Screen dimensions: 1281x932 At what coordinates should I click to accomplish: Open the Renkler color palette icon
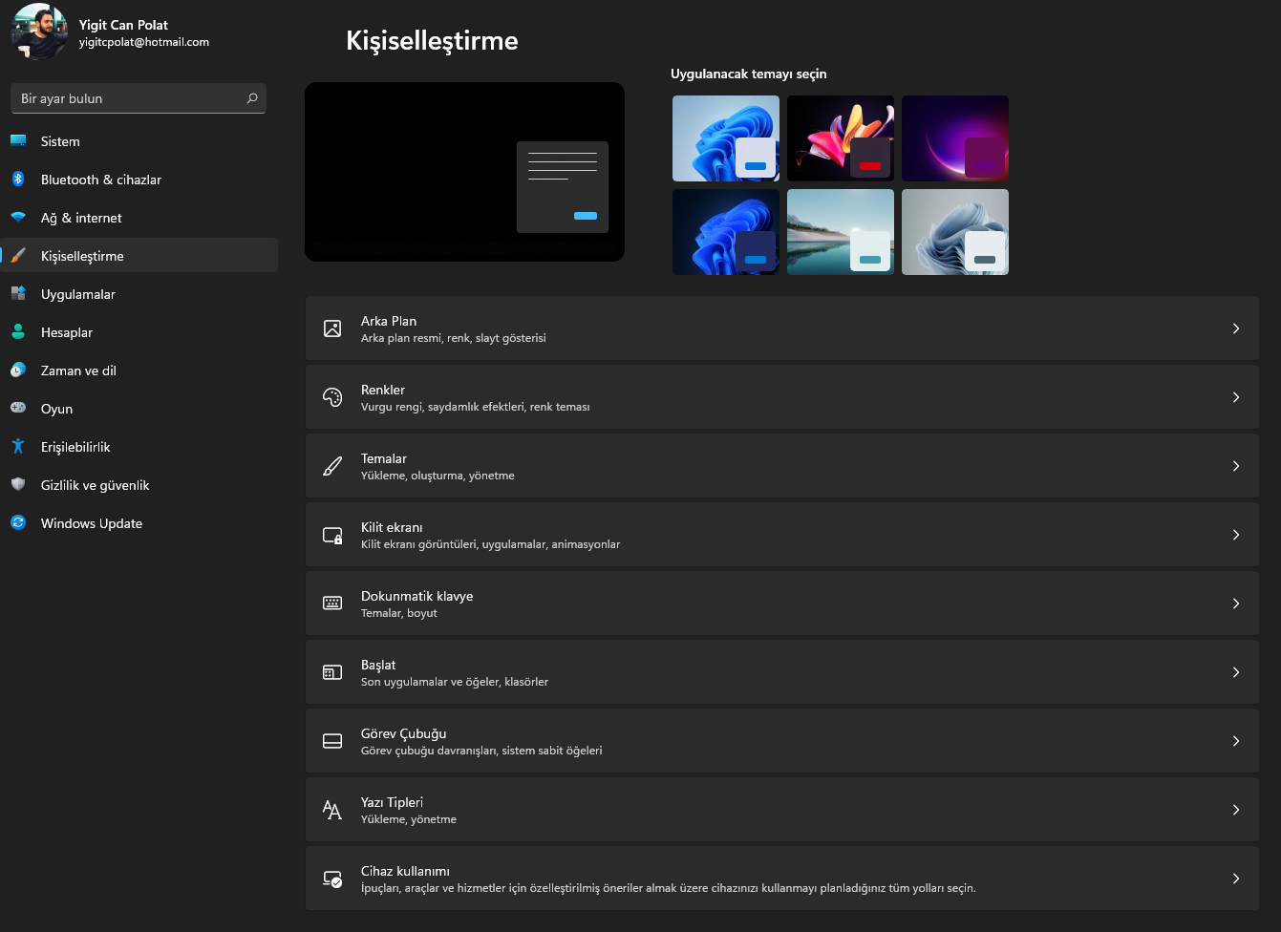coord(331,396)
